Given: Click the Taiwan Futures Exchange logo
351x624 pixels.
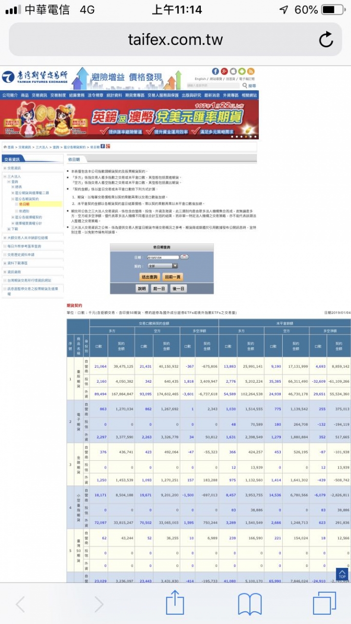Looking at the screenshot, I should 34,77.
